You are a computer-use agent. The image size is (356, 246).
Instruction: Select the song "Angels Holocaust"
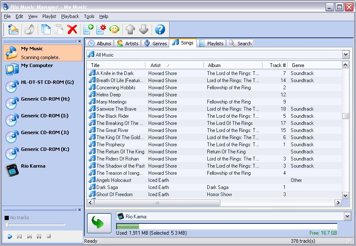214,180
